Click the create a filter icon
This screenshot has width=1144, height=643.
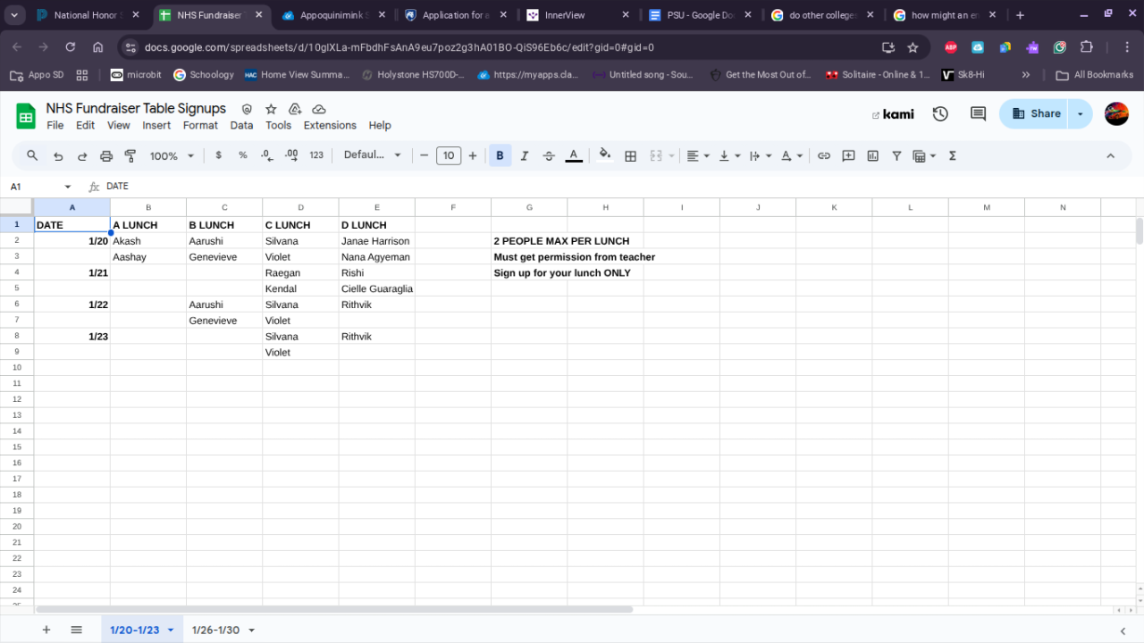point(896,155)
